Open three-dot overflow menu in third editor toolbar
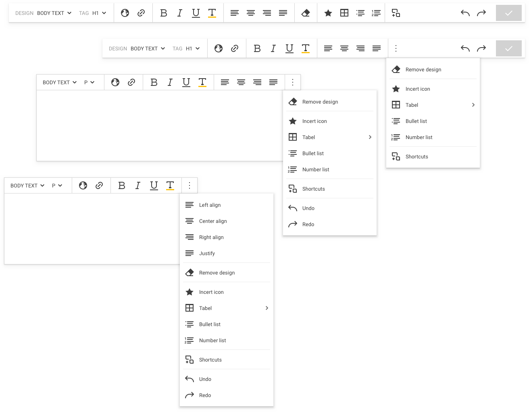Image resolution: width=529 pixels, height=416 pixels. click(293, 82)
